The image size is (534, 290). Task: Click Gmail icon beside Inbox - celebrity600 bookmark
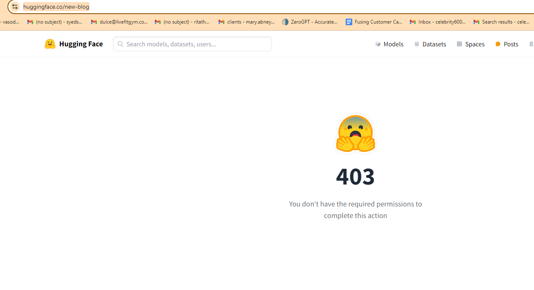point(413,22)
